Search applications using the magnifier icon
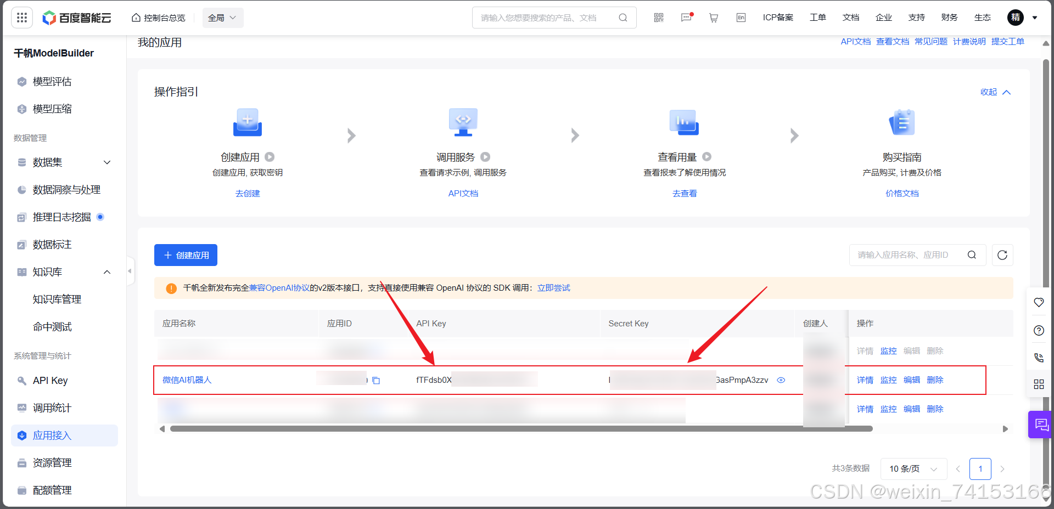The height and width of the screenshot is (509, 1054). 972,255
